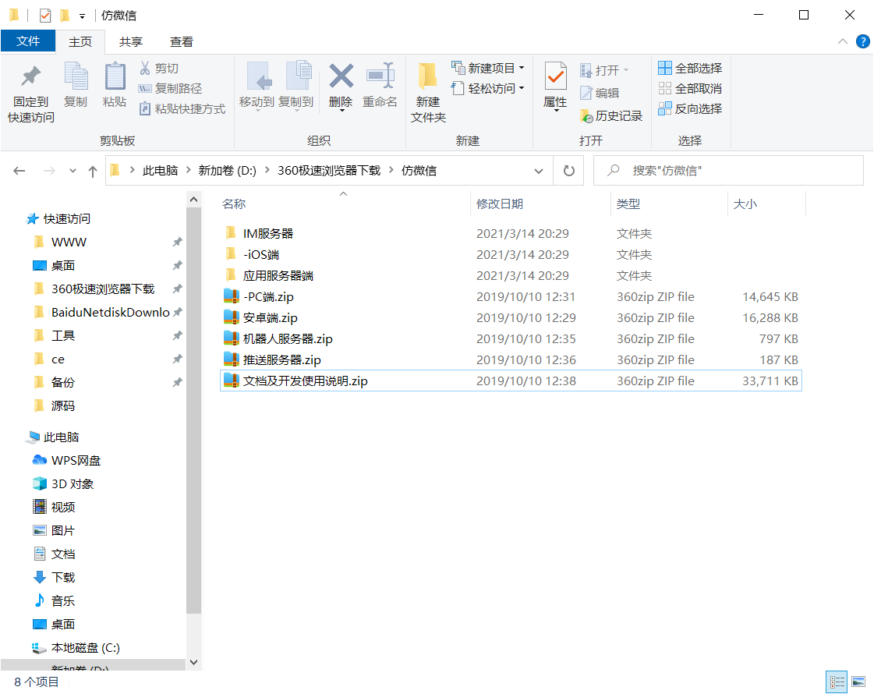The image size is (874, 694).
Task: Open Quick Access (快速访问) in sidebar
Action: [58, 218]
